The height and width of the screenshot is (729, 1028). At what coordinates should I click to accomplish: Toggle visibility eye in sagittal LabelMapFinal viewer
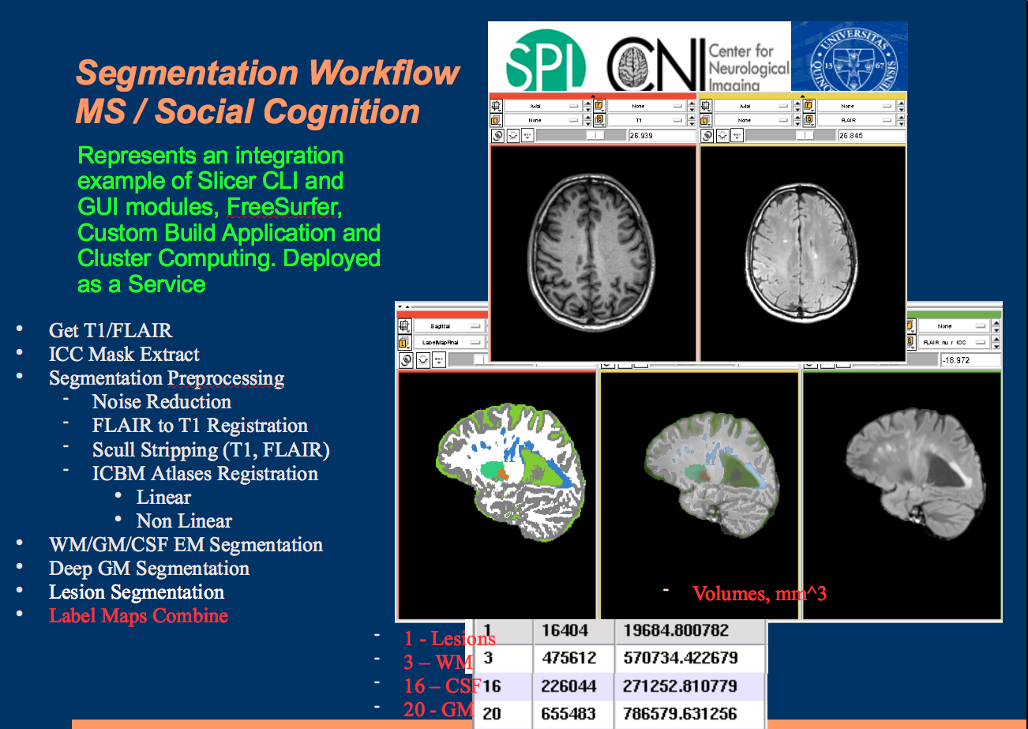click(x=422, y=359)
